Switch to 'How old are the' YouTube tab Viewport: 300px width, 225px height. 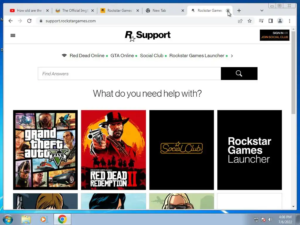[29, 11]
